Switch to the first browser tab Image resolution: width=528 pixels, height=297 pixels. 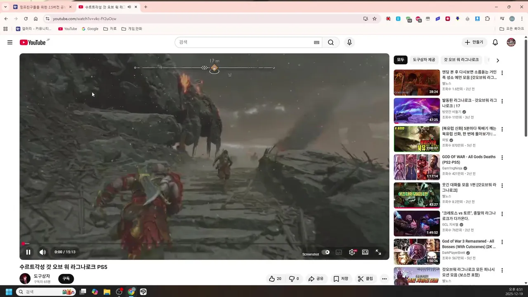click(42, 7)
